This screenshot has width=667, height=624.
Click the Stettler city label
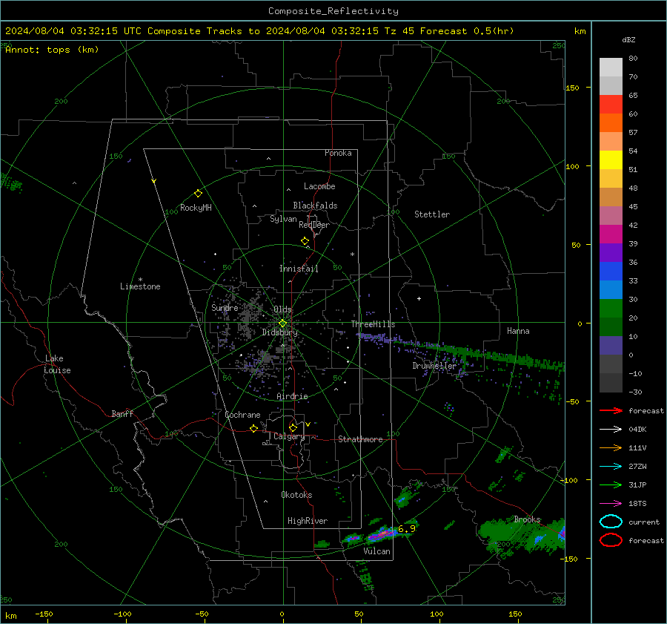[x=432, y=214]
